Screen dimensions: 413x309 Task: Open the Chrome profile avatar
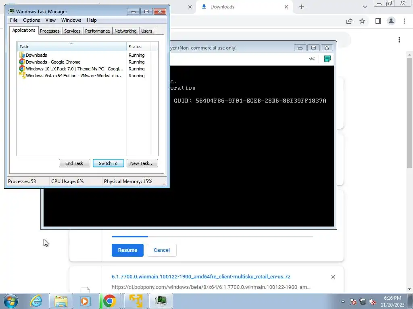pyautogui.click(x=391, y=21)
